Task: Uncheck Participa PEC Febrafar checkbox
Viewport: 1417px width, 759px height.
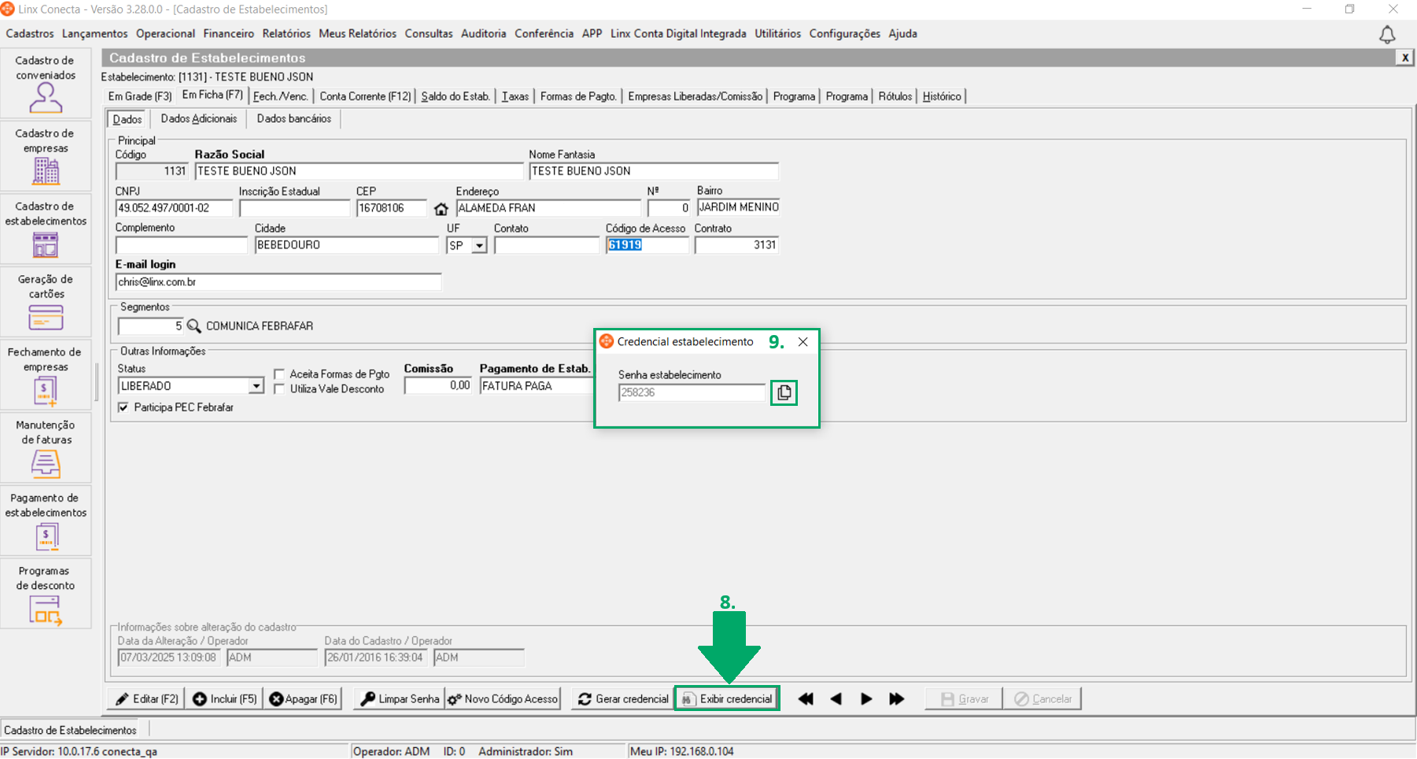Action: click(x=124, y=407)
